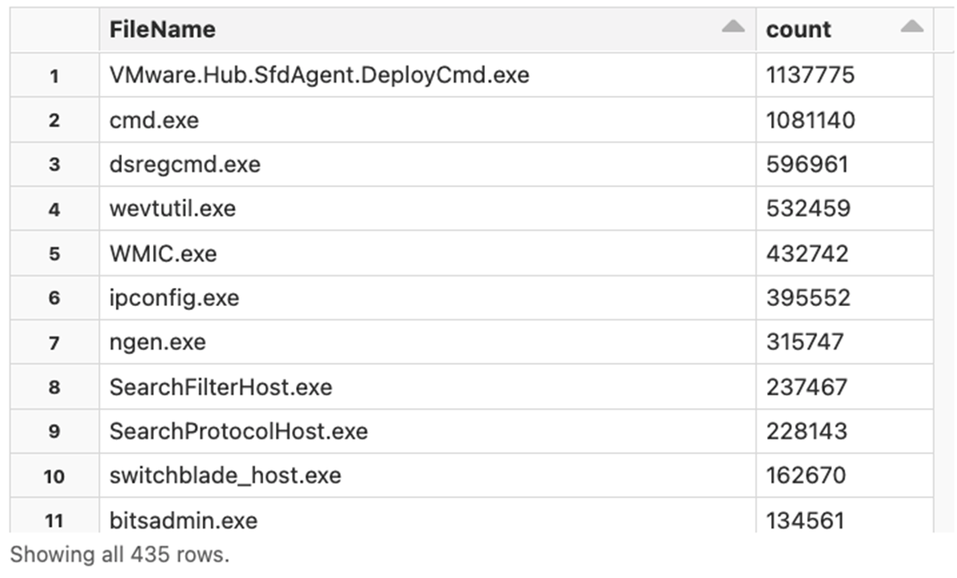Screen dimensions: 957x578
Task: Select SearchFilterHost.exe in the table
Action: pyautogui.click(x=220, y=387)
